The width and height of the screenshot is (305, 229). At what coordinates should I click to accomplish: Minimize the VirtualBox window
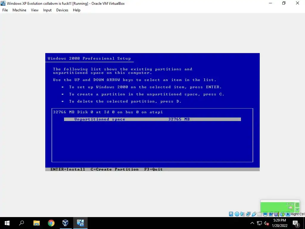(270, 3)
